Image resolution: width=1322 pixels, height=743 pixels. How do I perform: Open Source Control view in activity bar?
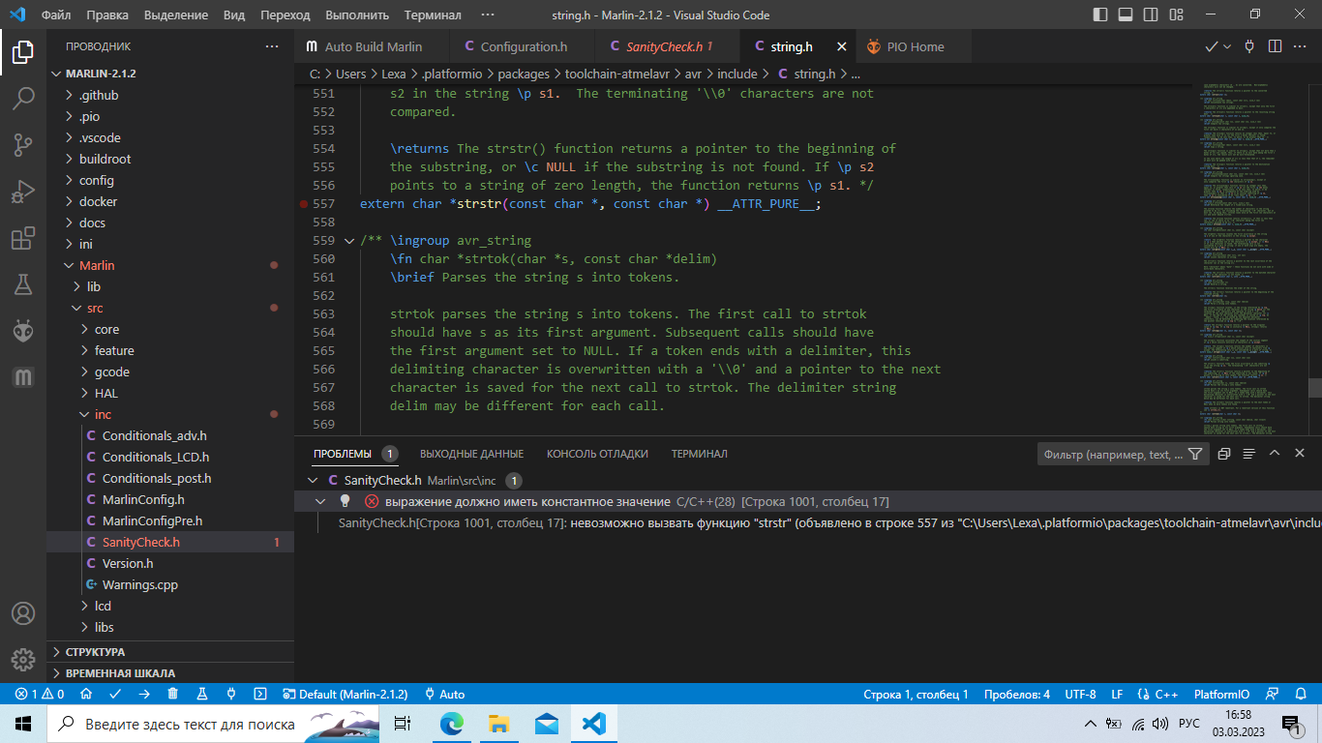[23, 144]
